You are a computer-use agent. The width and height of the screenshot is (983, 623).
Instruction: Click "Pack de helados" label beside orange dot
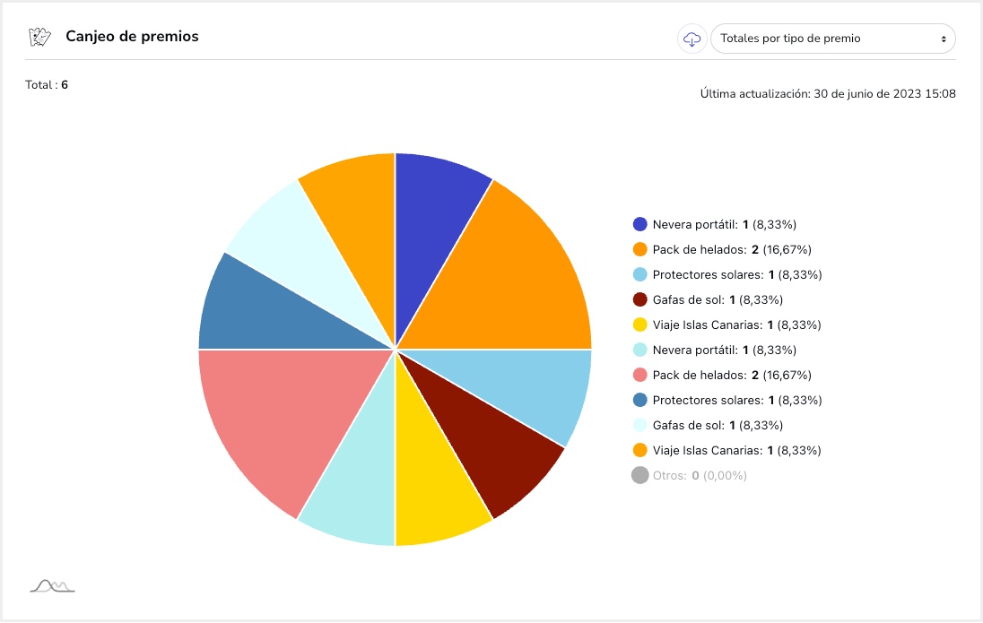click(732, 249)
